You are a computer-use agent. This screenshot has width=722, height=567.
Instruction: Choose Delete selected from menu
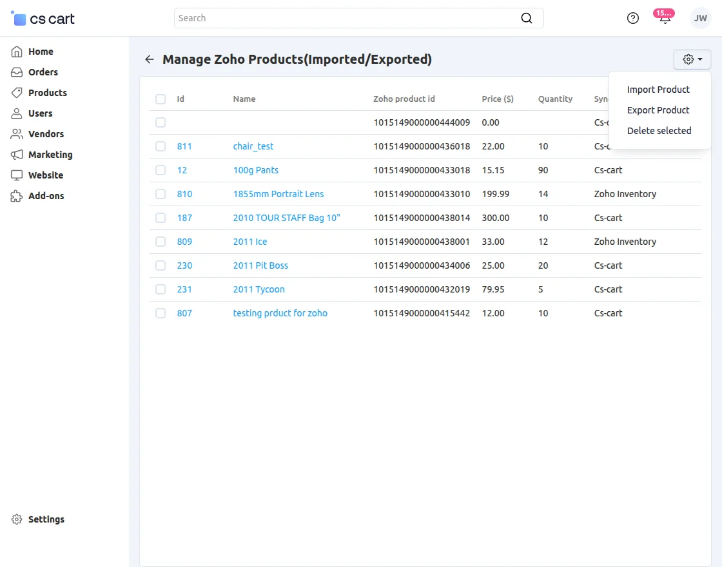coord(659,131)
